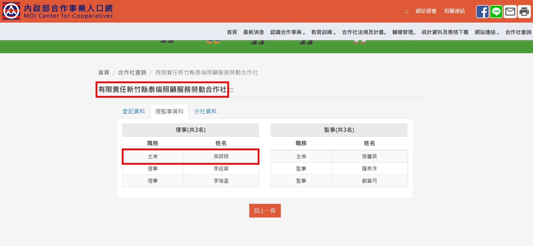This screenshot has height=246, width=533.
Task: Select director chairman name 吳師樑
Action: click(x=221, y=156)
